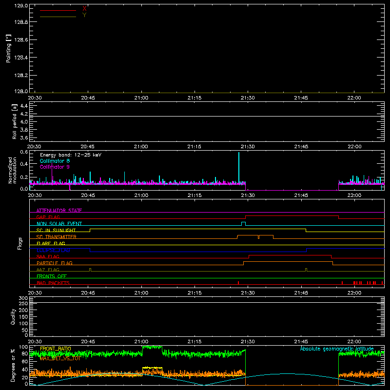The height and width of the screenshot is (390, 390).
Task: Click the 250 tick label on Quality axis
Action: coord(23,303)
